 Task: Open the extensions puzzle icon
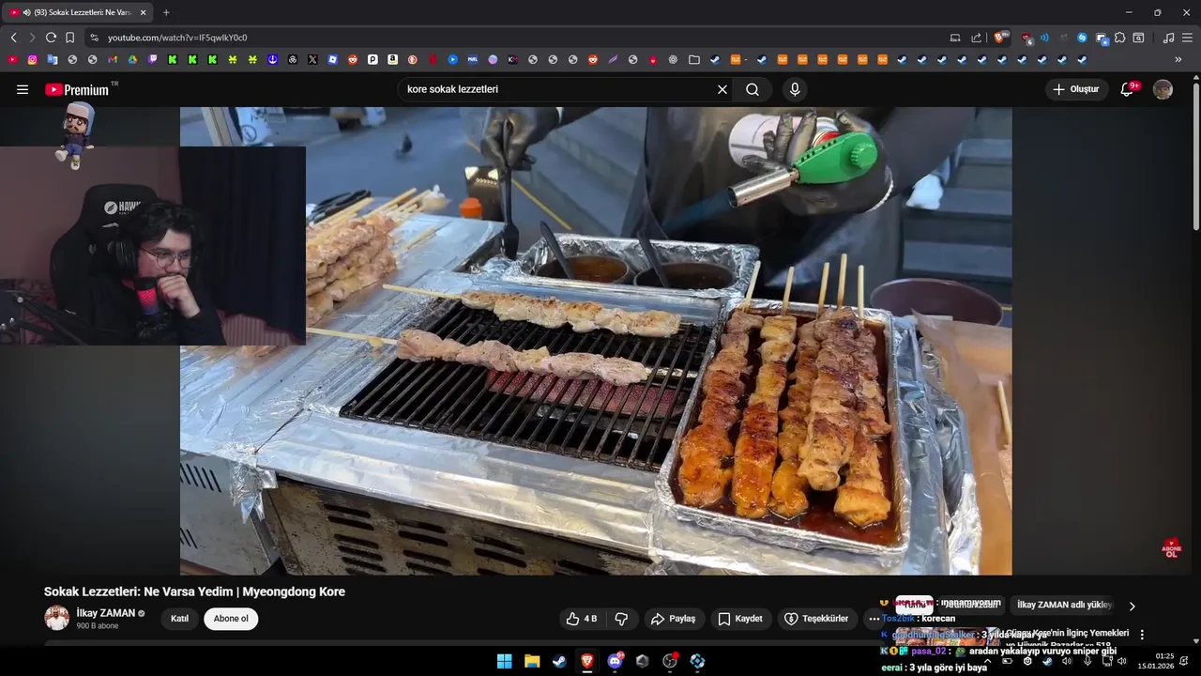click(1119, 38)
